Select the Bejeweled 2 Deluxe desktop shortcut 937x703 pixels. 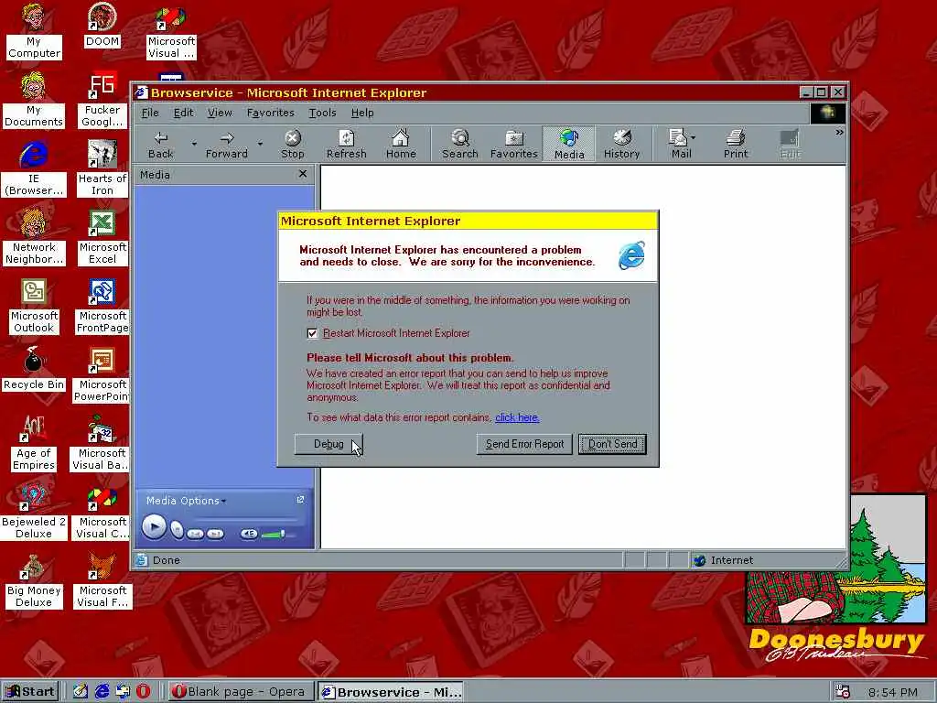point(34,513)
